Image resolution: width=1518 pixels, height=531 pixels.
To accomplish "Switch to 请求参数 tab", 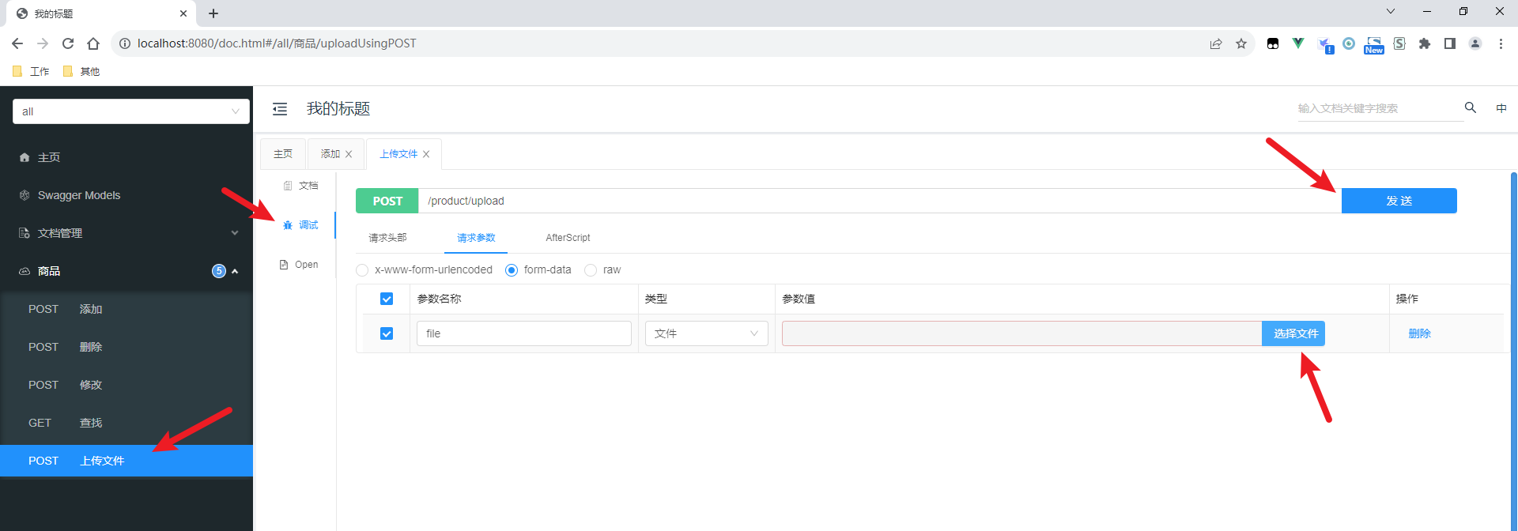I will click(x=476, y=238).
